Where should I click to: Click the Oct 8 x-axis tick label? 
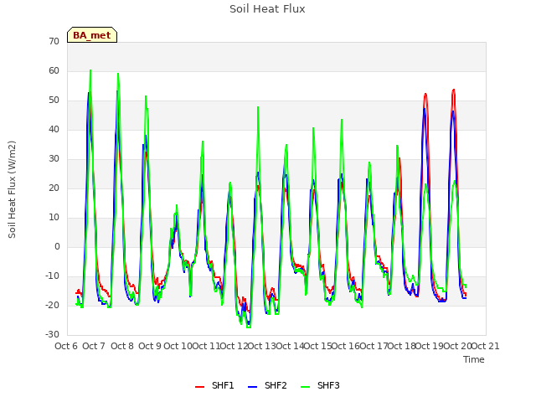[122, 346]
